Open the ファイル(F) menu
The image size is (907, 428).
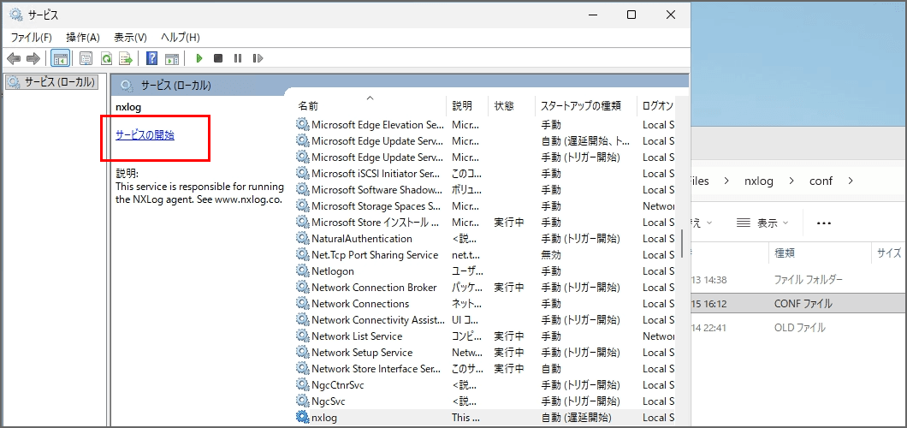coord(31,38)
